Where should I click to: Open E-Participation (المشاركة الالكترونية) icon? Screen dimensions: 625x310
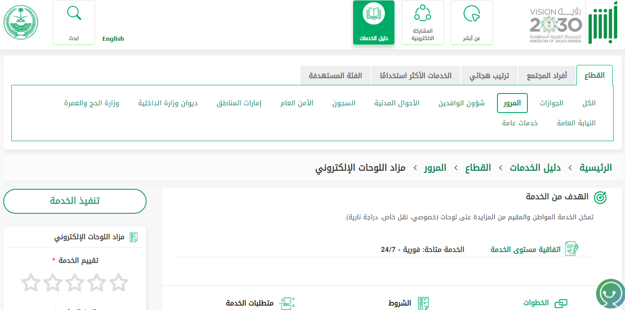pyautogui.click(x=423, y=14)
